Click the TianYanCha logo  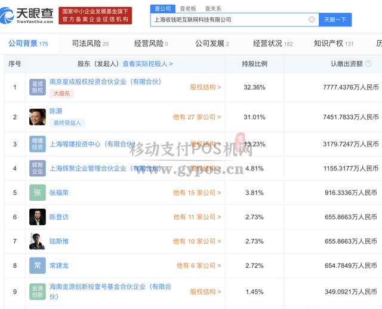(26, 16)
